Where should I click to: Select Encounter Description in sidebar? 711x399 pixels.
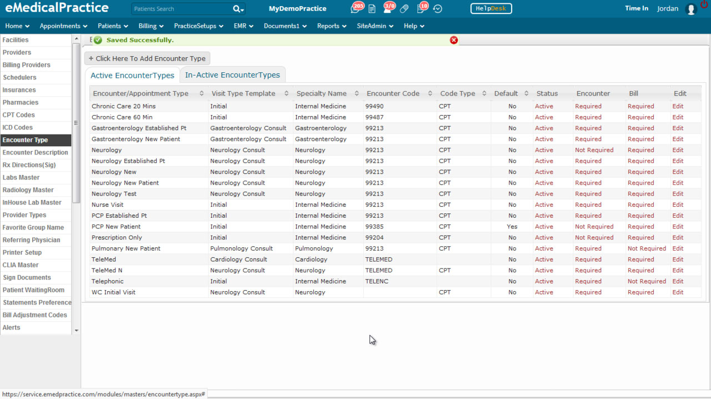tap(36, 152)
